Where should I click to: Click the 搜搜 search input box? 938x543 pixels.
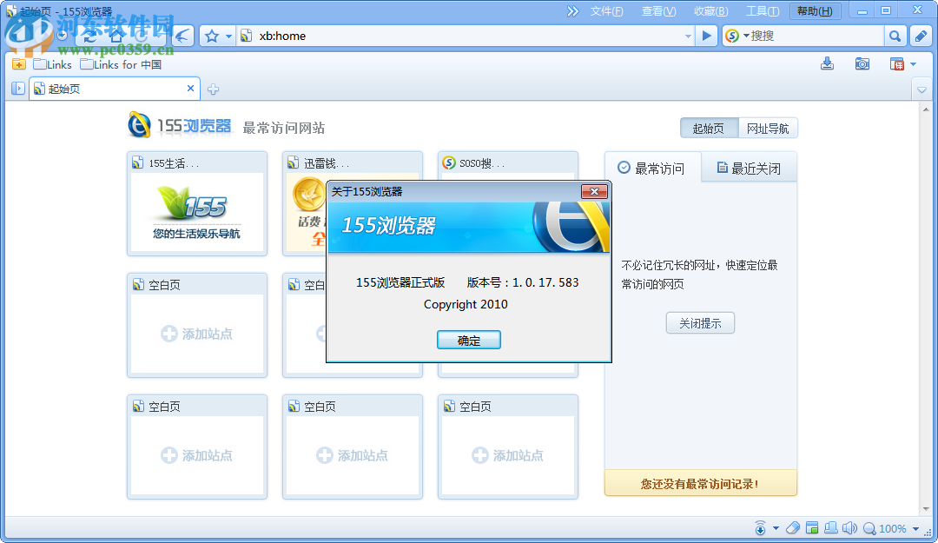[x=816, y=36]
